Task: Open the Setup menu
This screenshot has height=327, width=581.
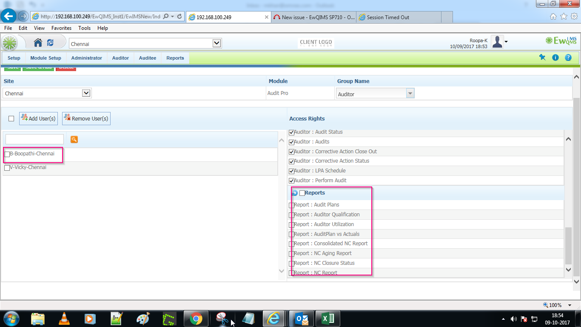Action: (14, 58)
